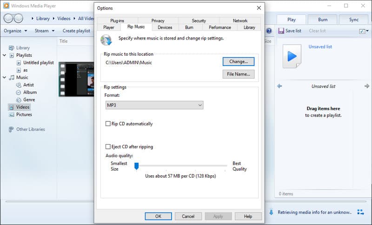The image size is (372, 225).
Task: Switch to the Devices tab
Action: [x=165, y=27]
